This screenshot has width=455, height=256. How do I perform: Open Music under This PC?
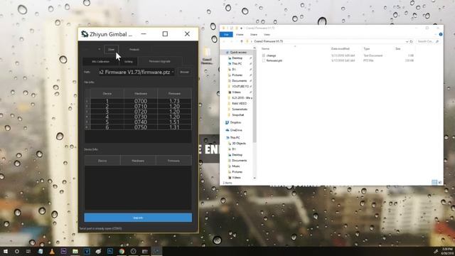(235, 166)
